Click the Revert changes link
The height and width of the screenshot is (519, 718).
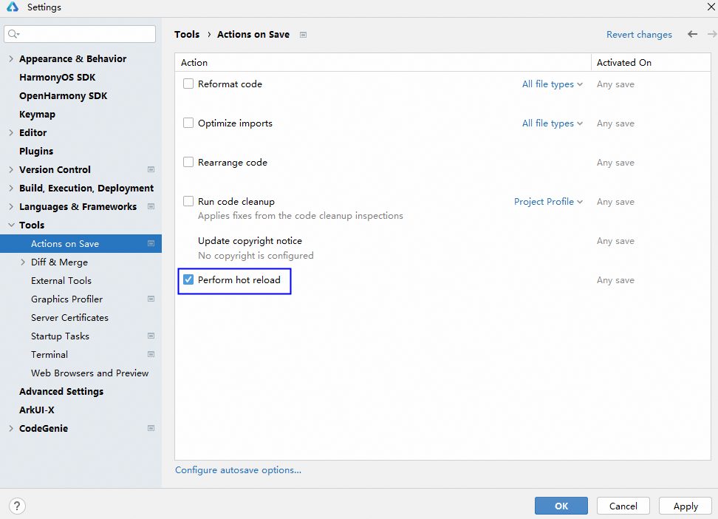639,35
